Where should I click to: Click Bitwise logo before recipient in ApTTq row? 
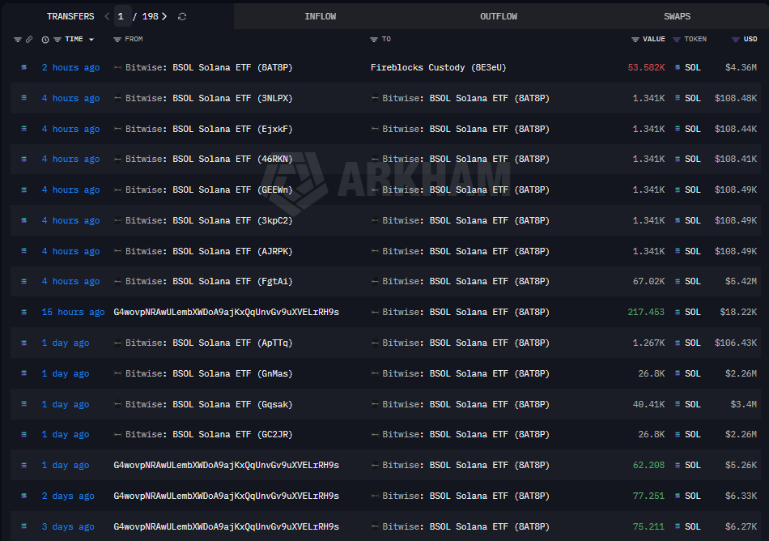coord(375,343)
